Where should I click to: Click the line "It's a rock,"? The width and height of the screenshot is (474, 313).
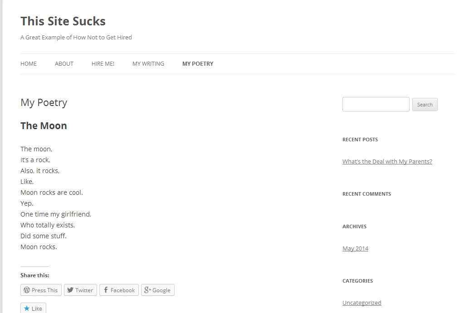35,160
